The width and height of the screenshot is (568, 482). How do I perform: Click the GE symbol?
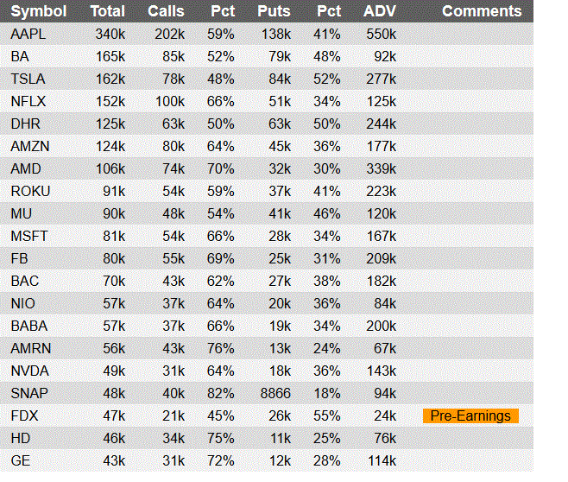pyautogui.click(x=21, y=460)
